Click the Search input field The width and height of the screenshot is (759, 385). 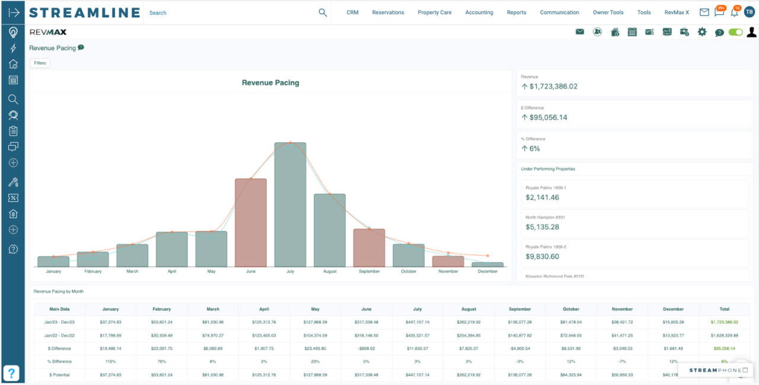click(225, 12)
